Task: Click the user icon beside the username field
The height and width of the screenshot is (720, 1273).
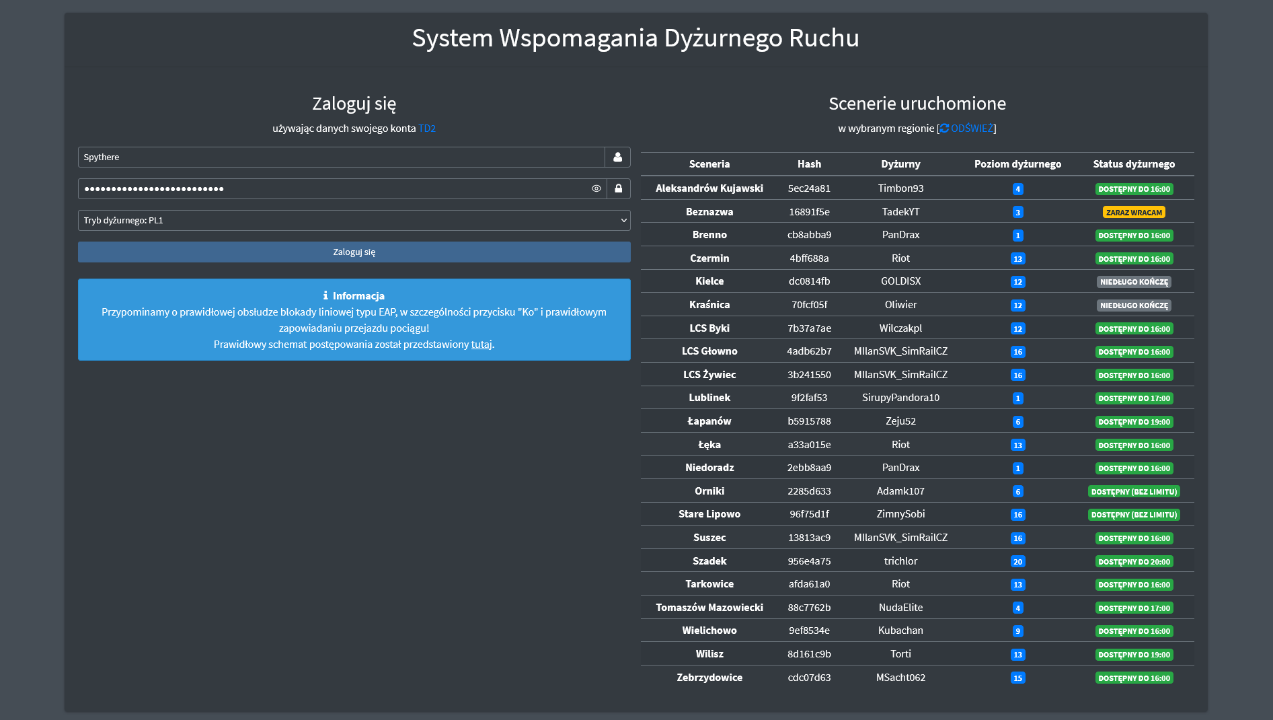Action: pos(617,157)
